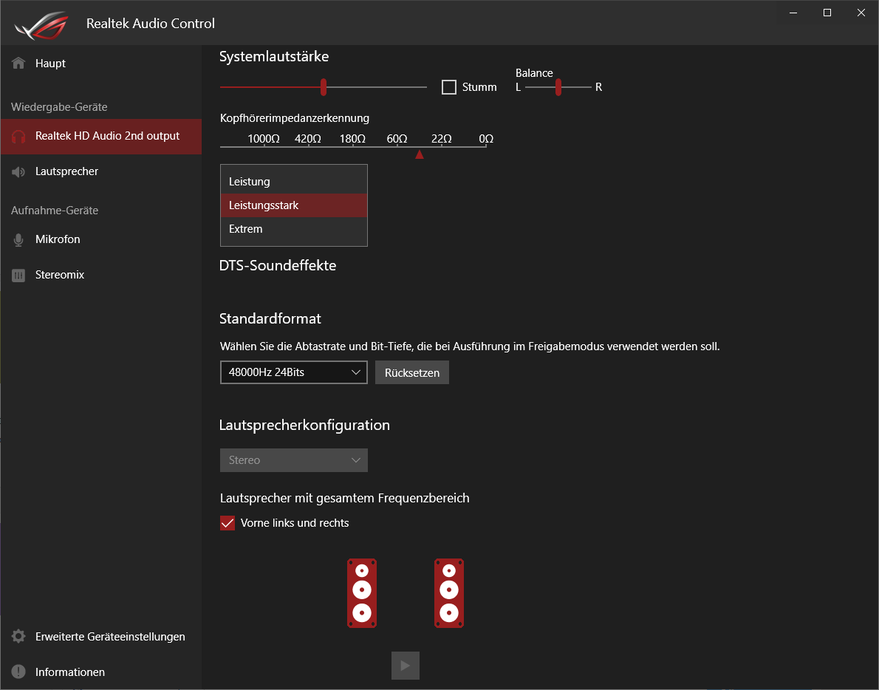The image size is (879, 690).
Task: Click the Kopfhörerimpedanzerkennung label
Action: 294,118
